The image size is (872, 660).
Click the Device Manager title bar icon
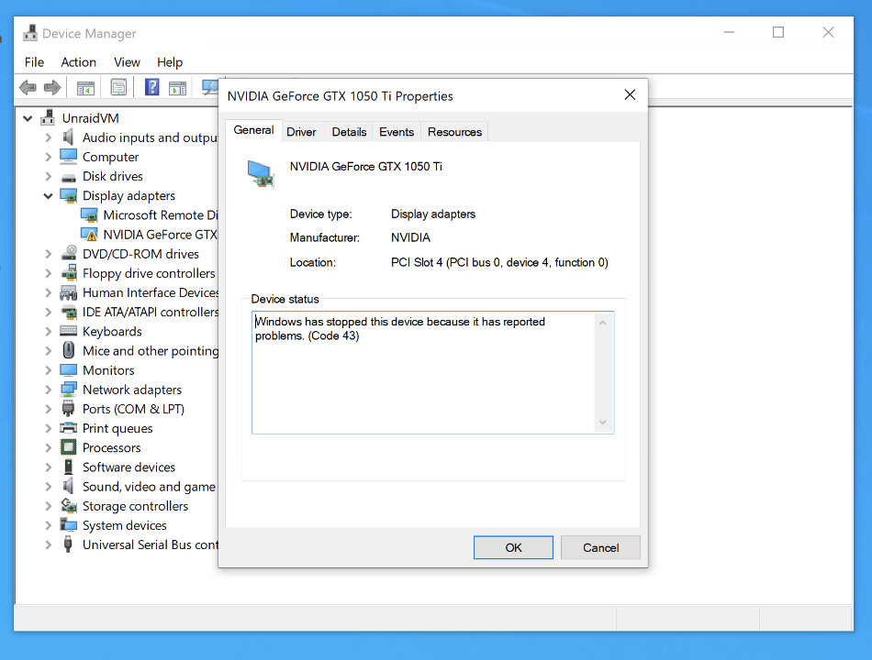[30, 33]
